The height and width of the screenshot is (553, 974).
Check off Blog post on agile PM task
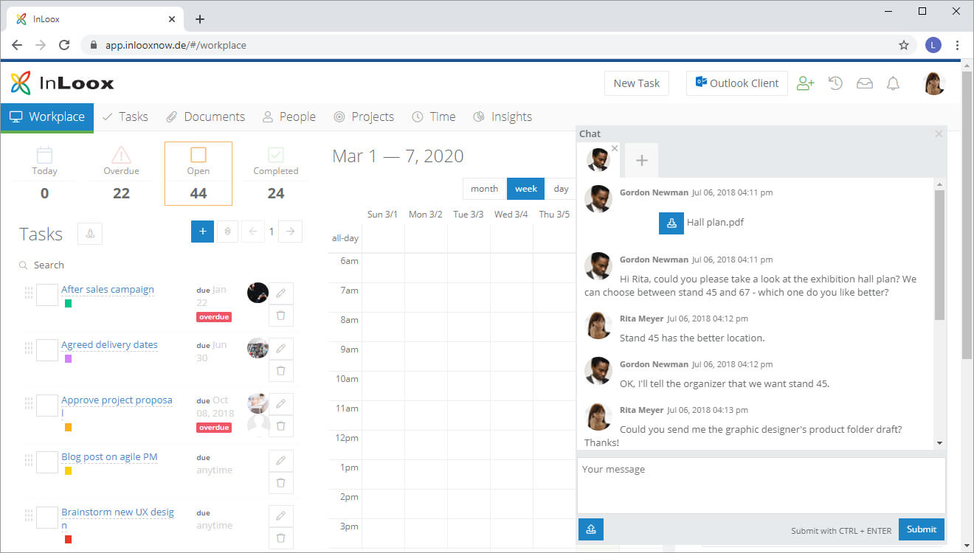point(47,462)
